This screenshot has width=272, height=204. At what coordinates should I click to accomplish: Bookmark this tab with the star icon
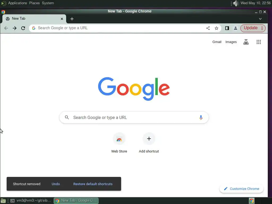point(216,28)
